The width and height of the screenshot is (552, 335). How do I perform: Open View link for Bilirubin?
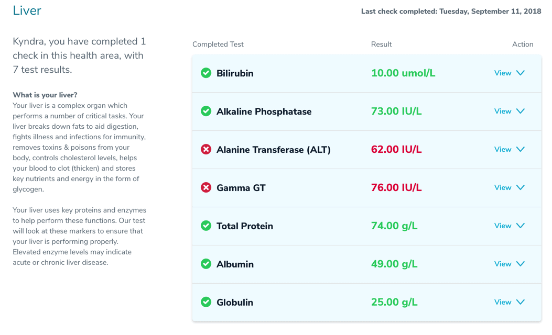[503, 73]
